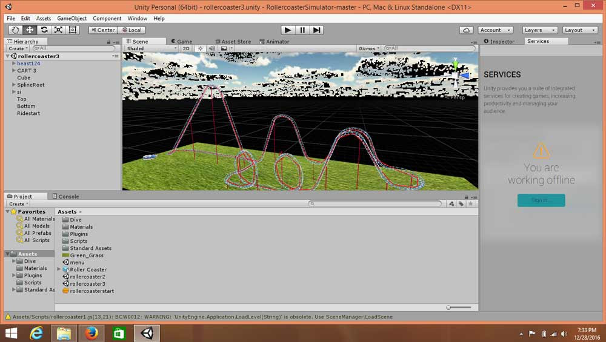Image resolution: width=606 pixels, height=342 pixels.
Task: Open Firefox from the taskbar
Action: 92,333
